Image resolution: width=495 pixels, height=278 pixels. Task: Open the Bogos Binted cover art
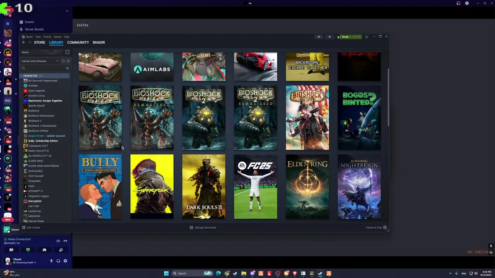(x=359, y=118)
